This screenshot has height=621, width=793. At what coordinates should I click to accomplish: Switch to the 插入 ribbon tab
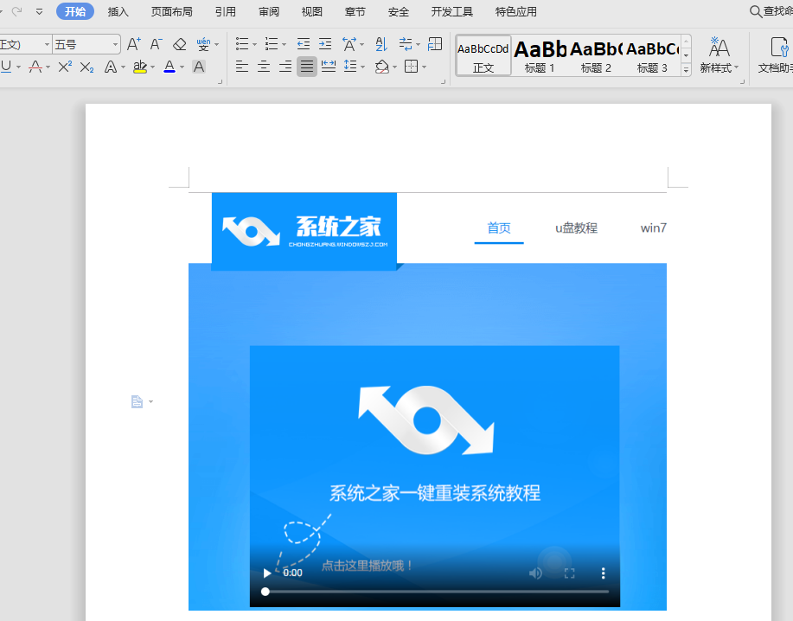coord(118,11)
